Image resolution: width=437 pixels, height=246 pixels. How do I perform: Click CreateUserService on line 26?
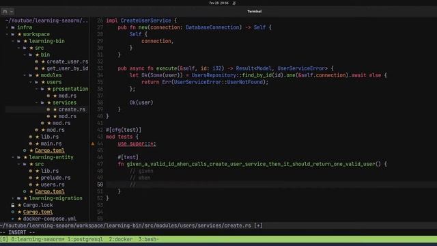(145, 20)
